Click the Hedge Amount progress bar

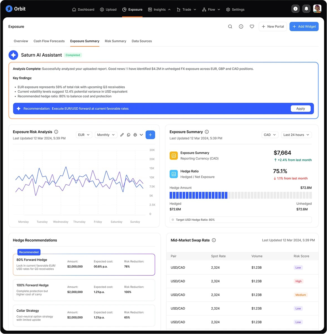pyautogui.click(x=240, y=195)
